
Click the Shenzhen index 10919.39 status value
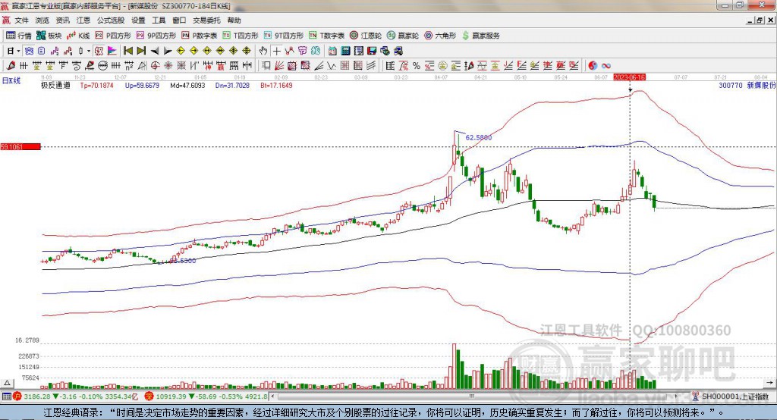171,396
